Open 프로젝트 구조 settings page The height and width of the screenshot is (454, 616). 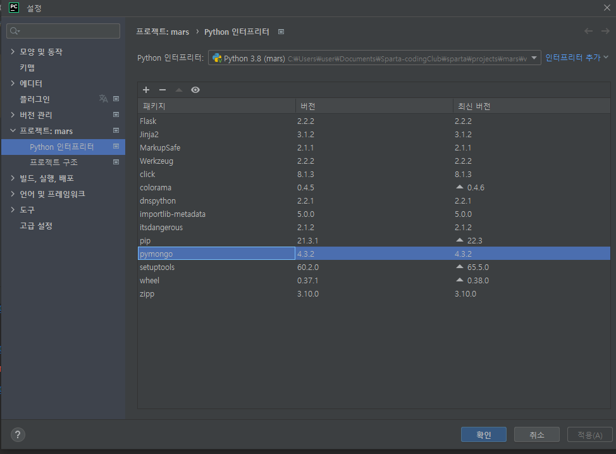(54, 163)
